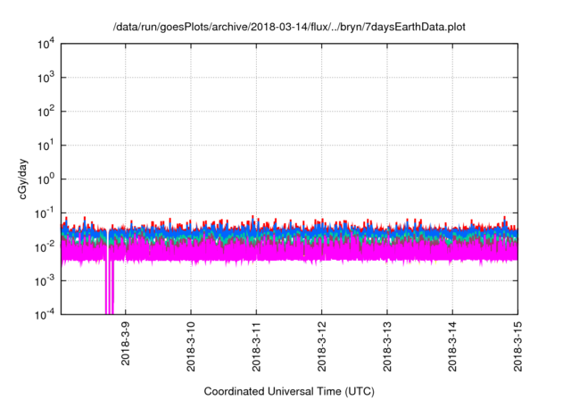Select the 2018-3-11 date tick label

(x=256, y=346)
